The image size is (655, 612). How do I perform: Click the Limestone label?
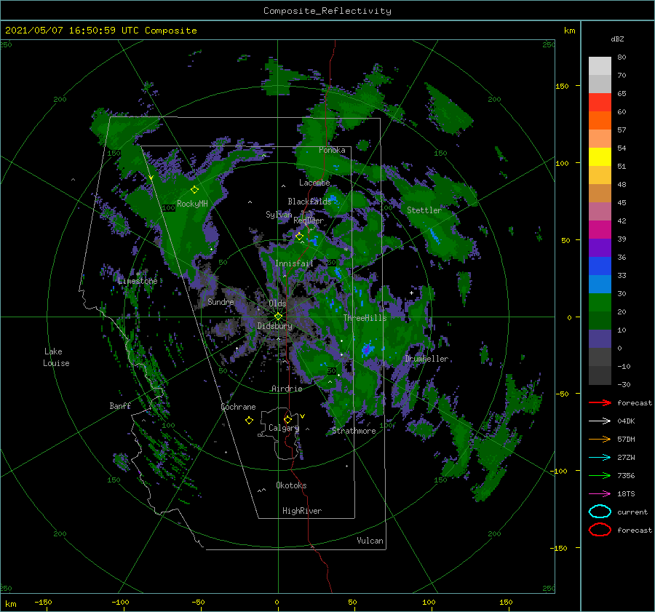click(x=138, y=281)
